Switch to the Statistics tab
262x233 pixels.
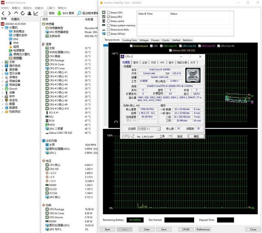(187, 40)
